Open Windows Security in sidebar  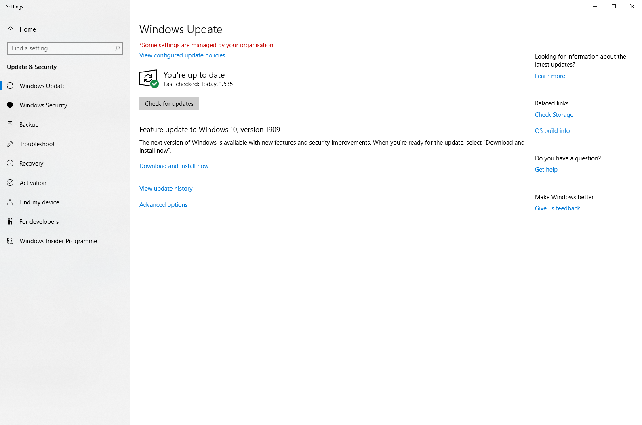coord(65,105)
